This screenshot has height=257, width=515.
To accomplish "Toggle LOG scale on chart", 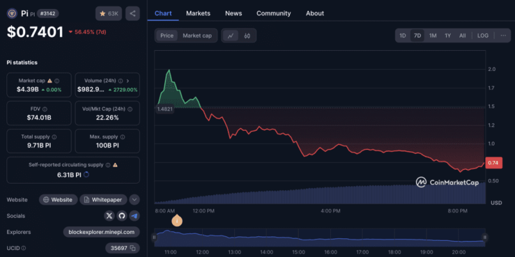I will 483,35.
